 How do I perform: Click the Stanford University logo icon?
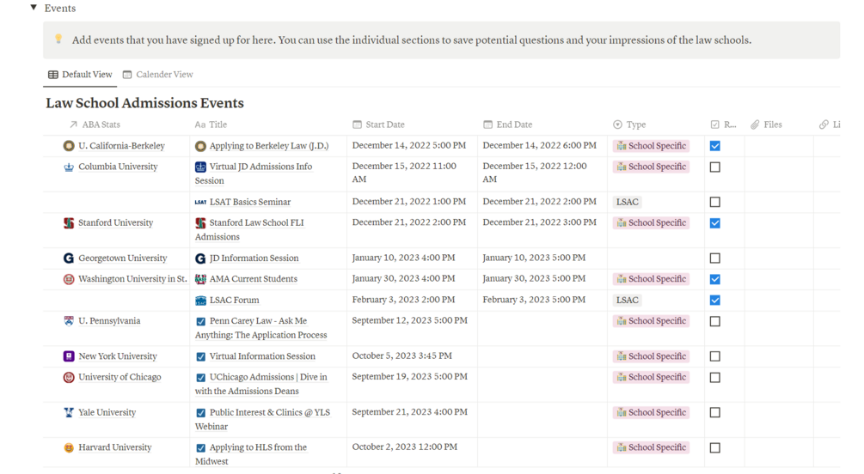(x=69, y=223)
